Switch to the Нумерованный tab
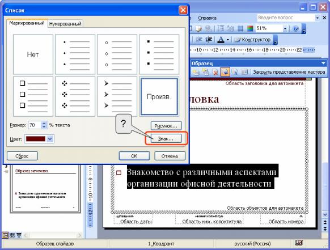Image resolution: width=330 pixels, height=250 pixels. pos(65,24)
